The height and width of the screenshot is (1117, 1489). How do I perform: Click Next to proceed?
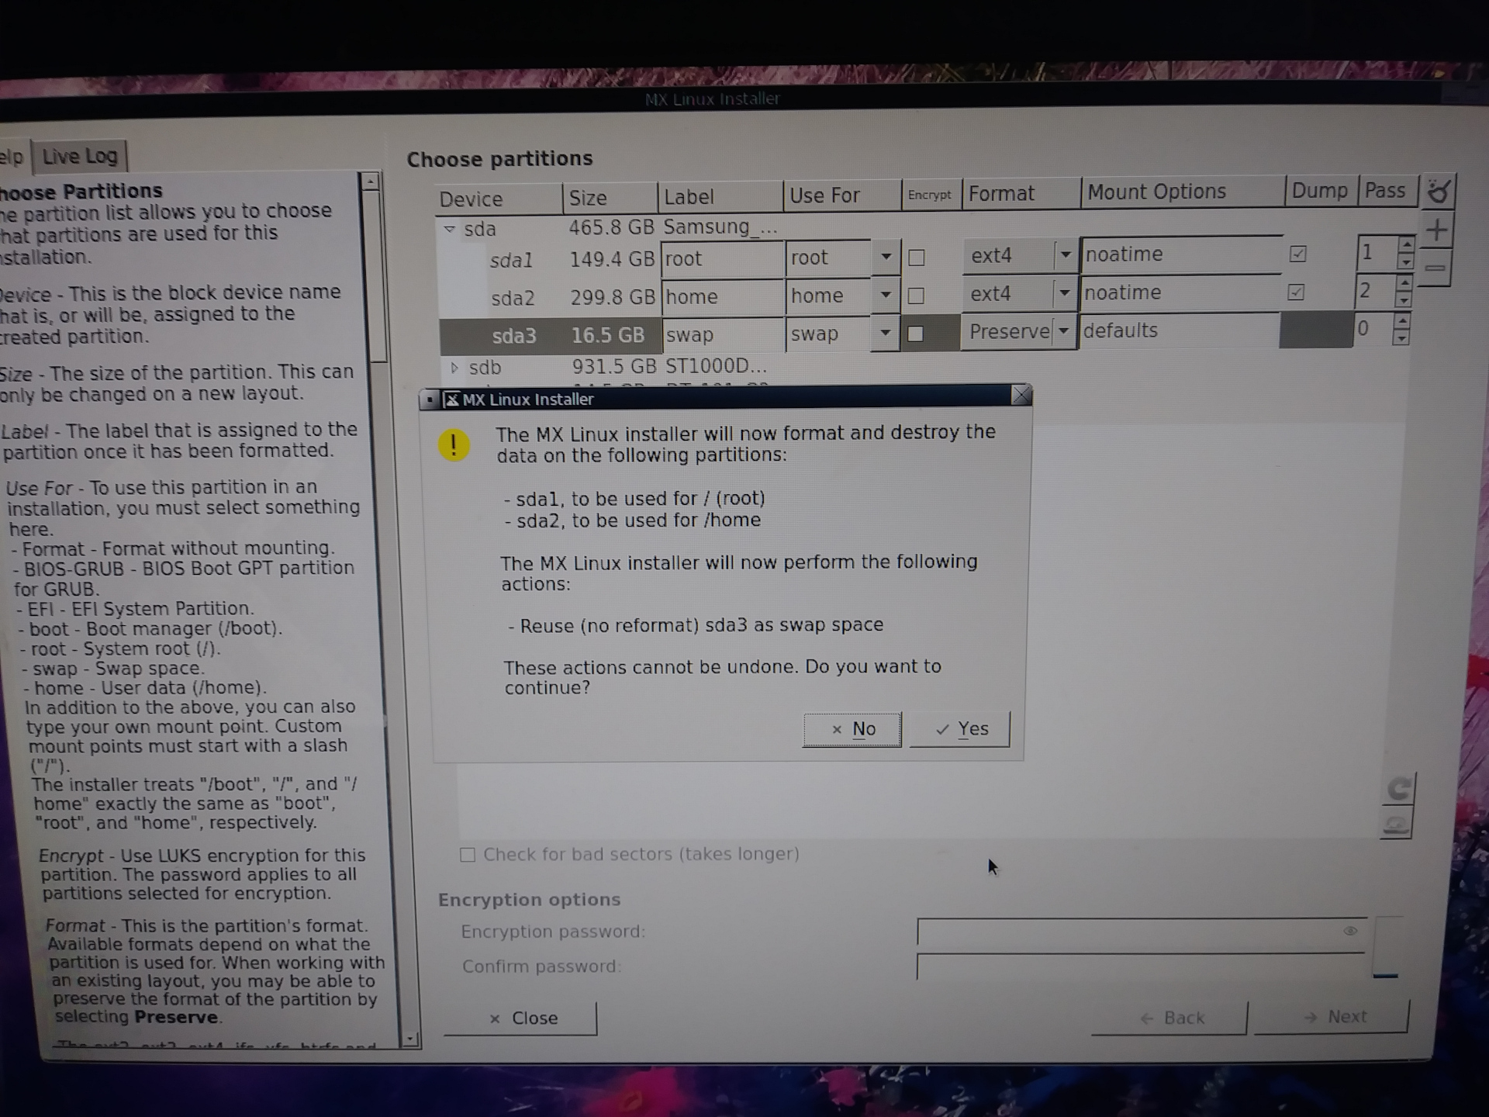1332,1016
